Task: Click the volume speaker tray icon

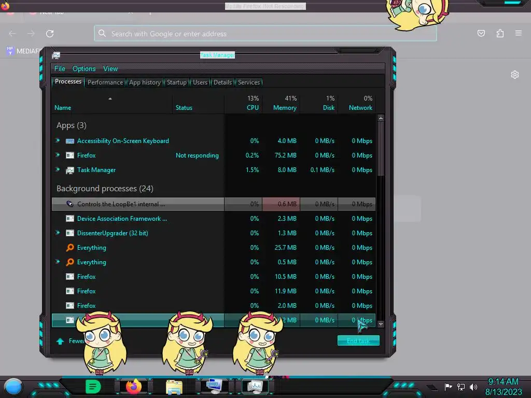Action: coord(473,387)
